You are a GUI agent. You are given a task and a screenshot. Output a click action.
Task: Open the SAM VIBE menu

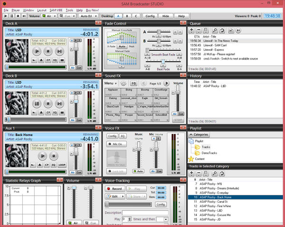pos(56,9)
